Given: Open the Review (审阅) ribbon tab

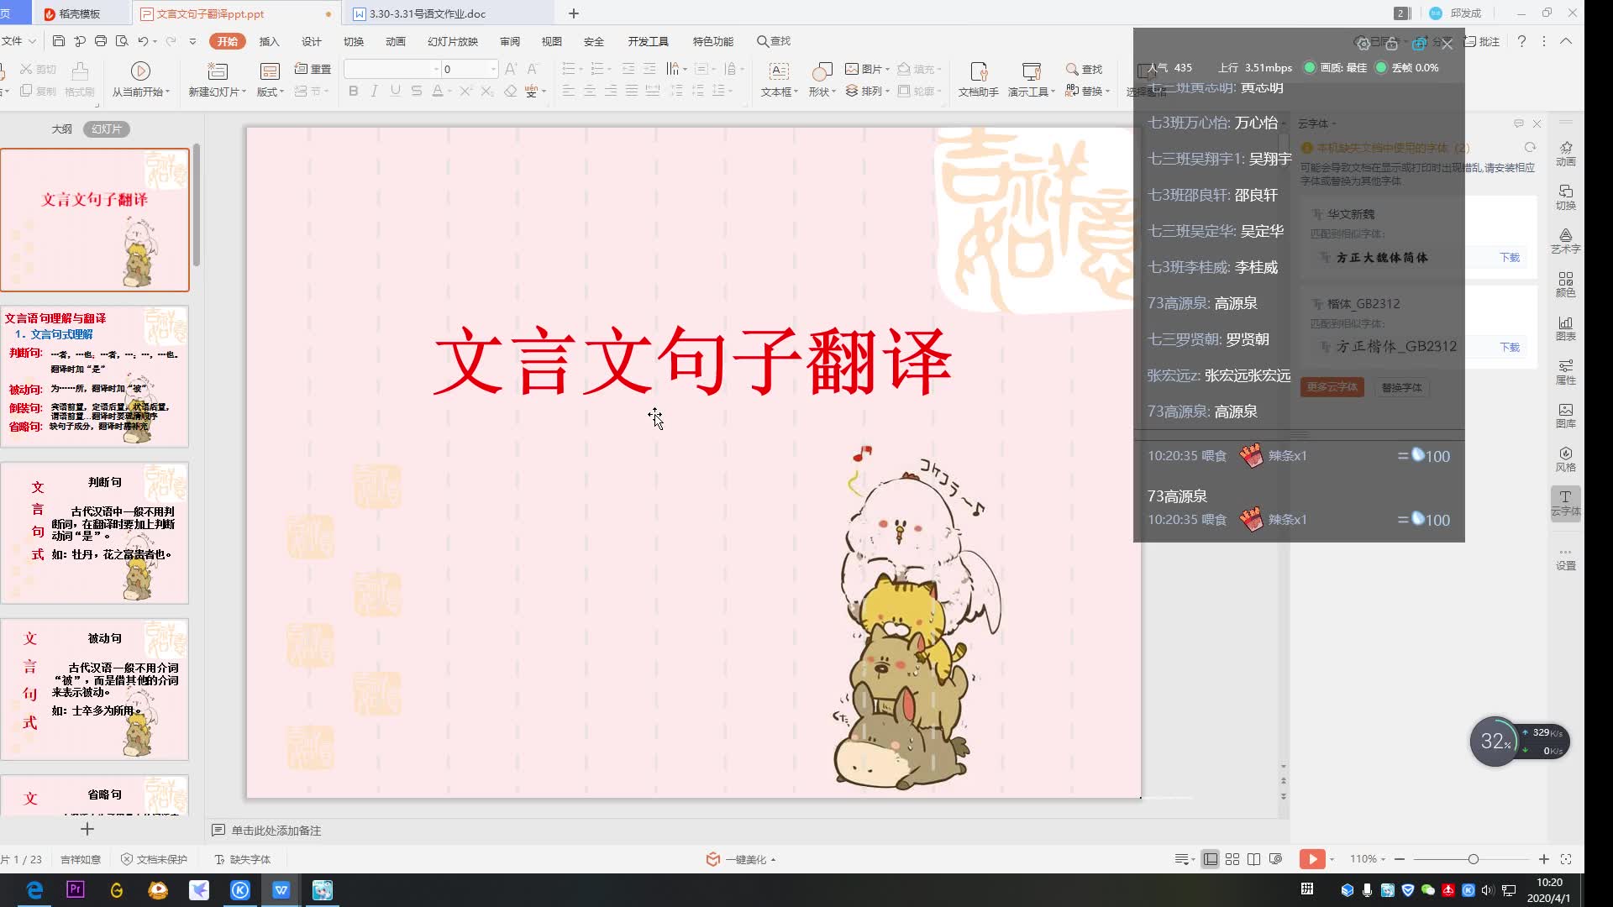Looking at the screenshot, I should [509, 41].
